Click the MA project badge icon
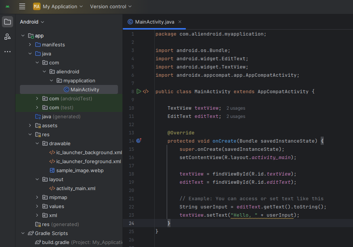This screenshot has width=353, height=247. tap(37, 6)
